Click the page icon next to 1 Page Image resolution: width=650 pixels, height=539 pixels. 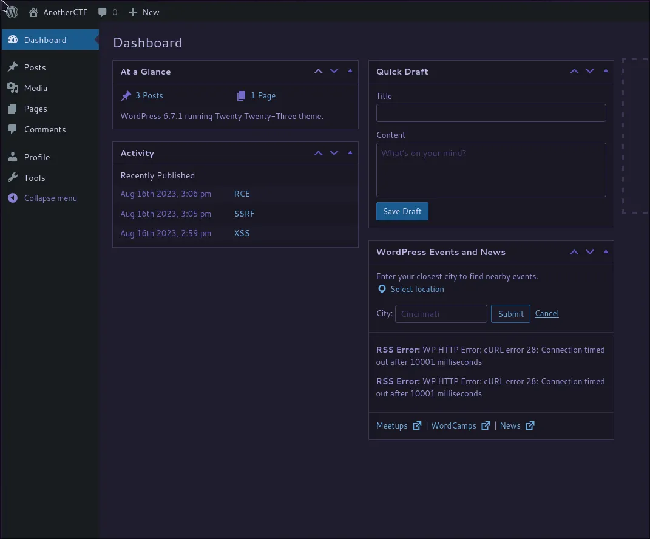(241, 96)
